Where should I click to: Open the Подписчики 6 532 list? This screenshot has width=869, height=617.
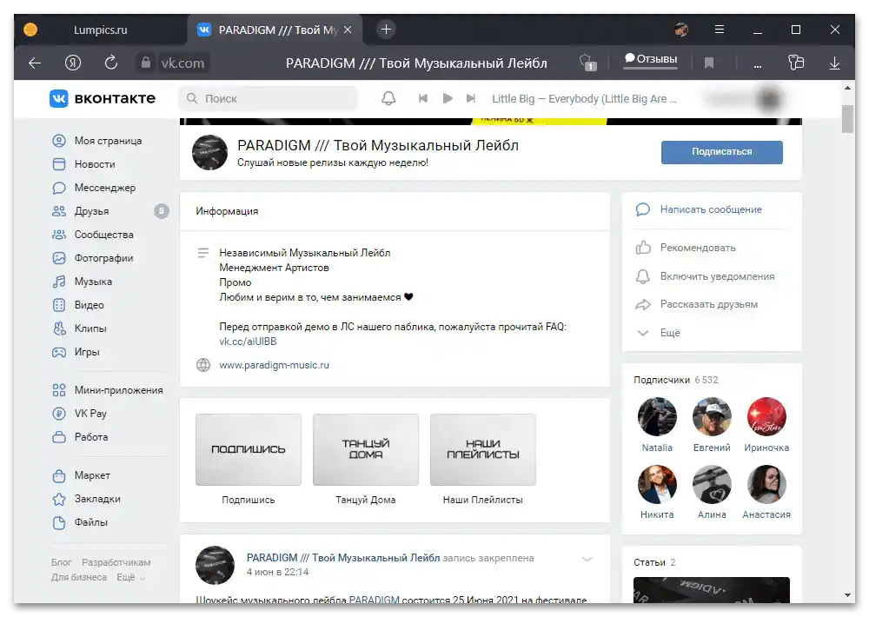[x=675, y=380]
